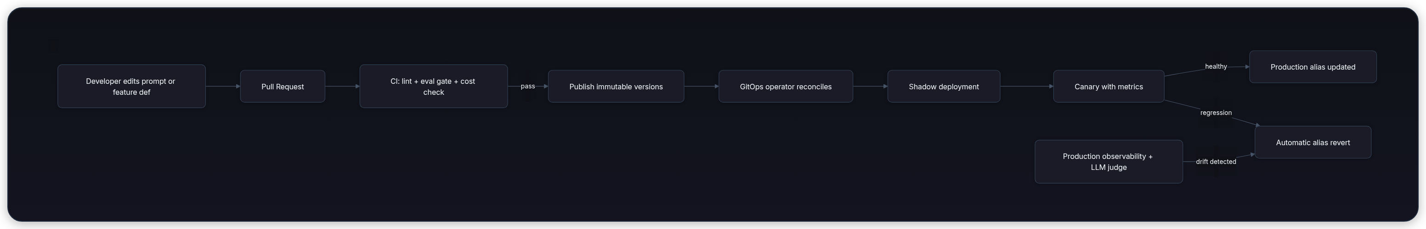Click arrowhead entering GitOps operator node
The image size is (1426, 229).
(x=716, y=86)
